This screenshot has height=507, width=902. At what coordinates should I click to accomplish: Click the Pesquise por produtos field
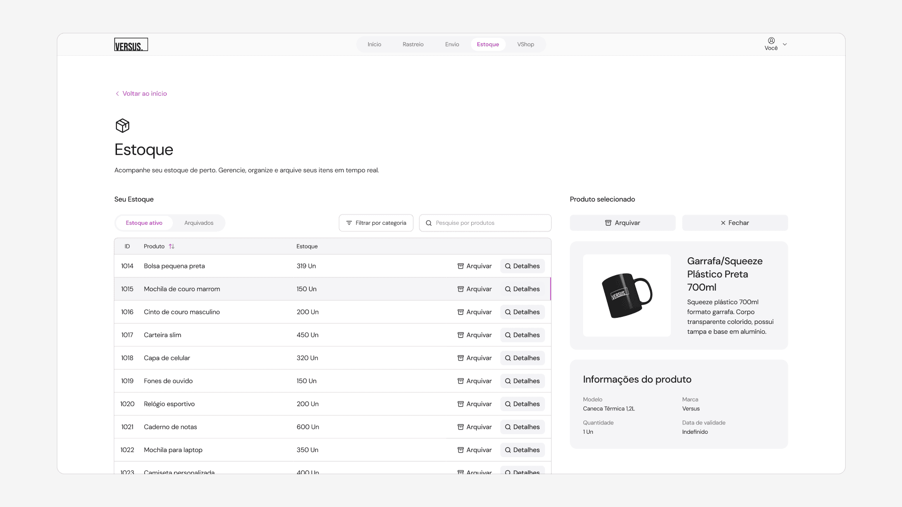[489, 223]
